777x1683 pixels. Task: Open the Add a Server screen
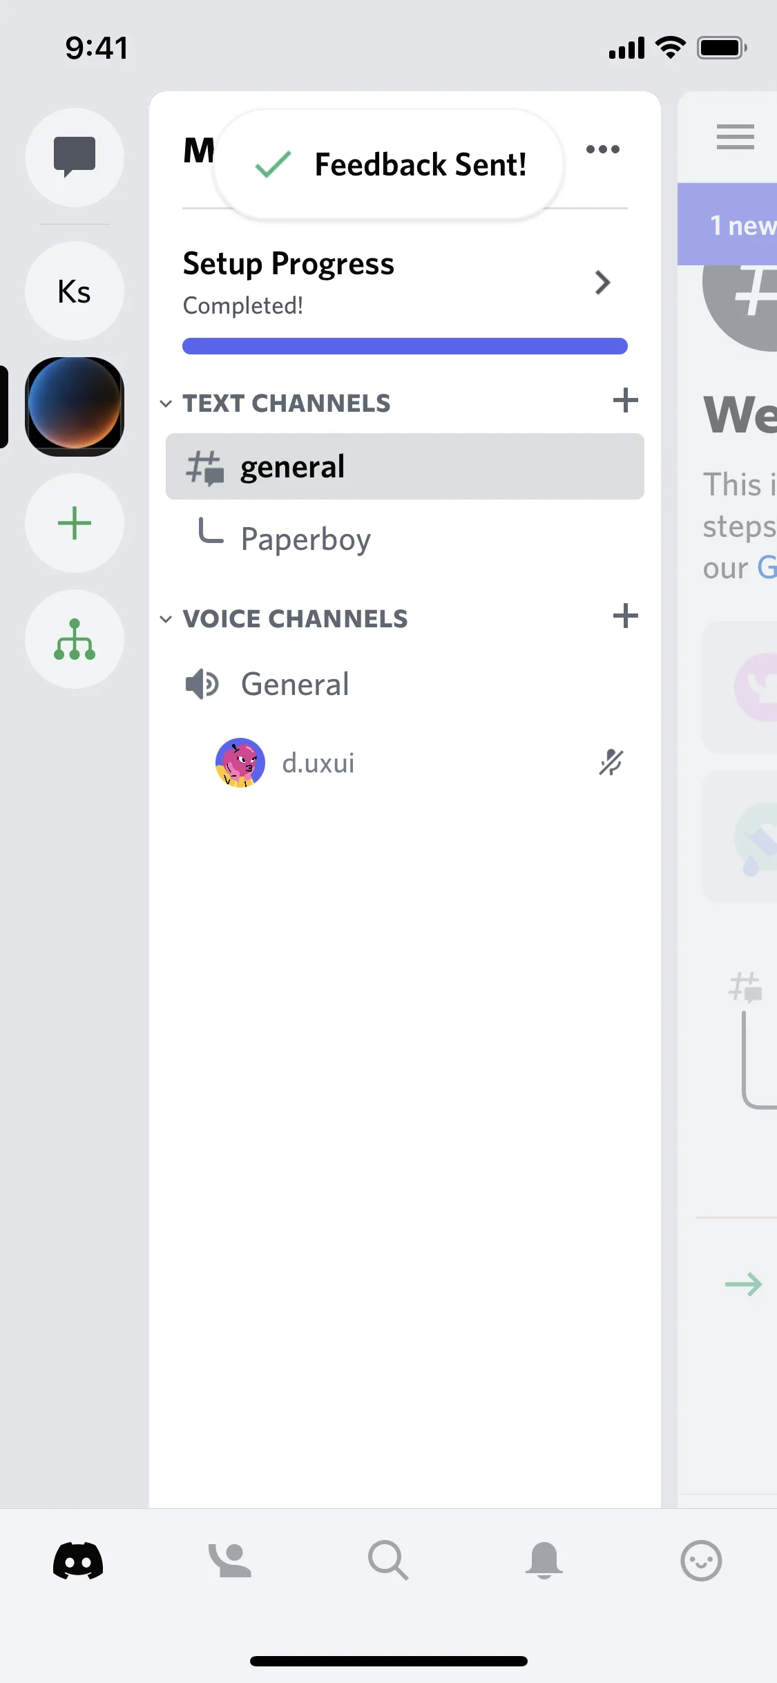pos(74,523)
